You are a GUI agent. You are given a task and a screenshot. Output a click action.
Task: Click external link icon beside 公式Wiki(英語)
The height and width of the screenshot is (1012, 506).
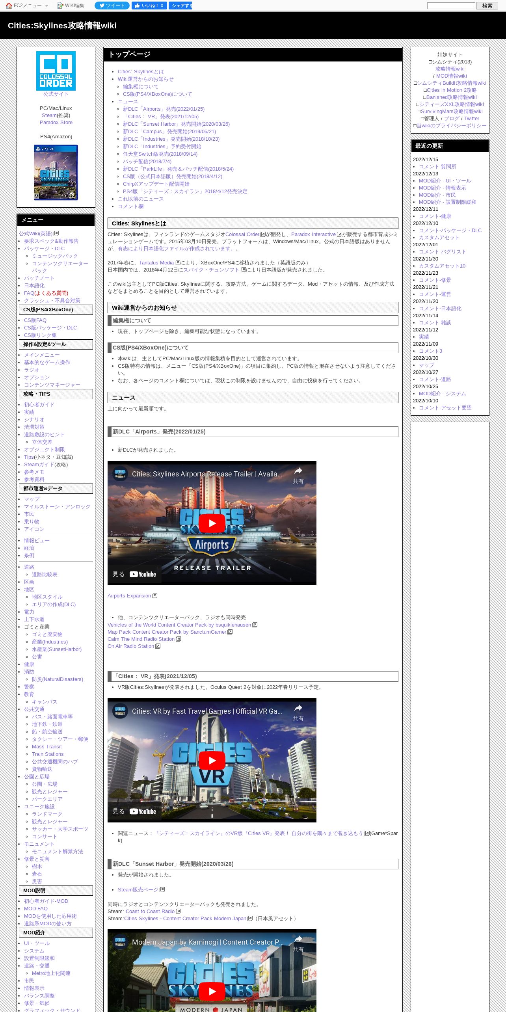point(56,234)
